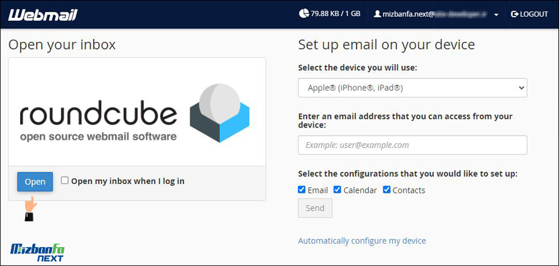Uncheck the Email configuration checkbox
Image resolution: width=559 pixels, height=266 pixels.
tap(302, 190)
